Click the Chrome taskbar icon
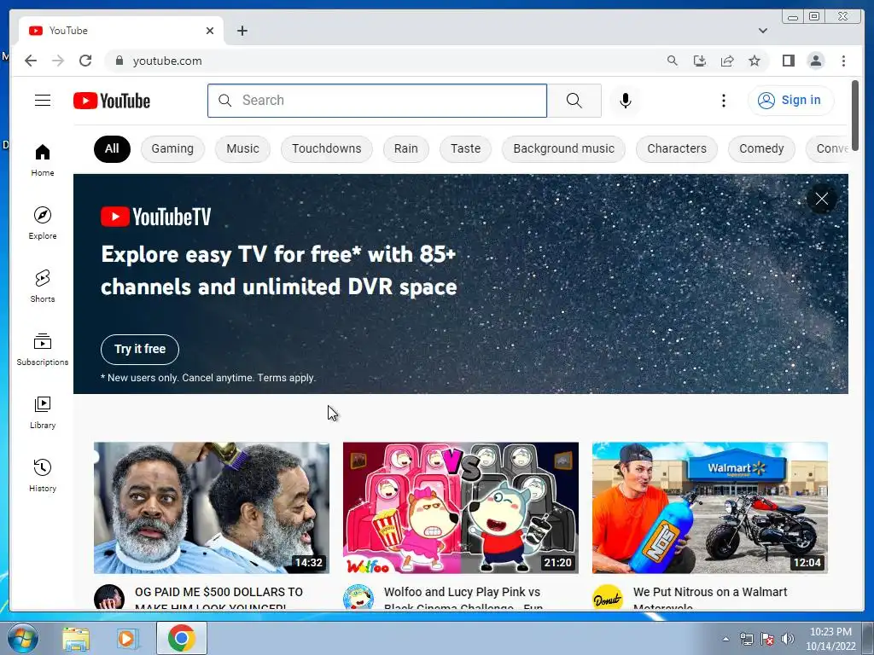This screenshot has height=655, width=874. pos(181,638)
